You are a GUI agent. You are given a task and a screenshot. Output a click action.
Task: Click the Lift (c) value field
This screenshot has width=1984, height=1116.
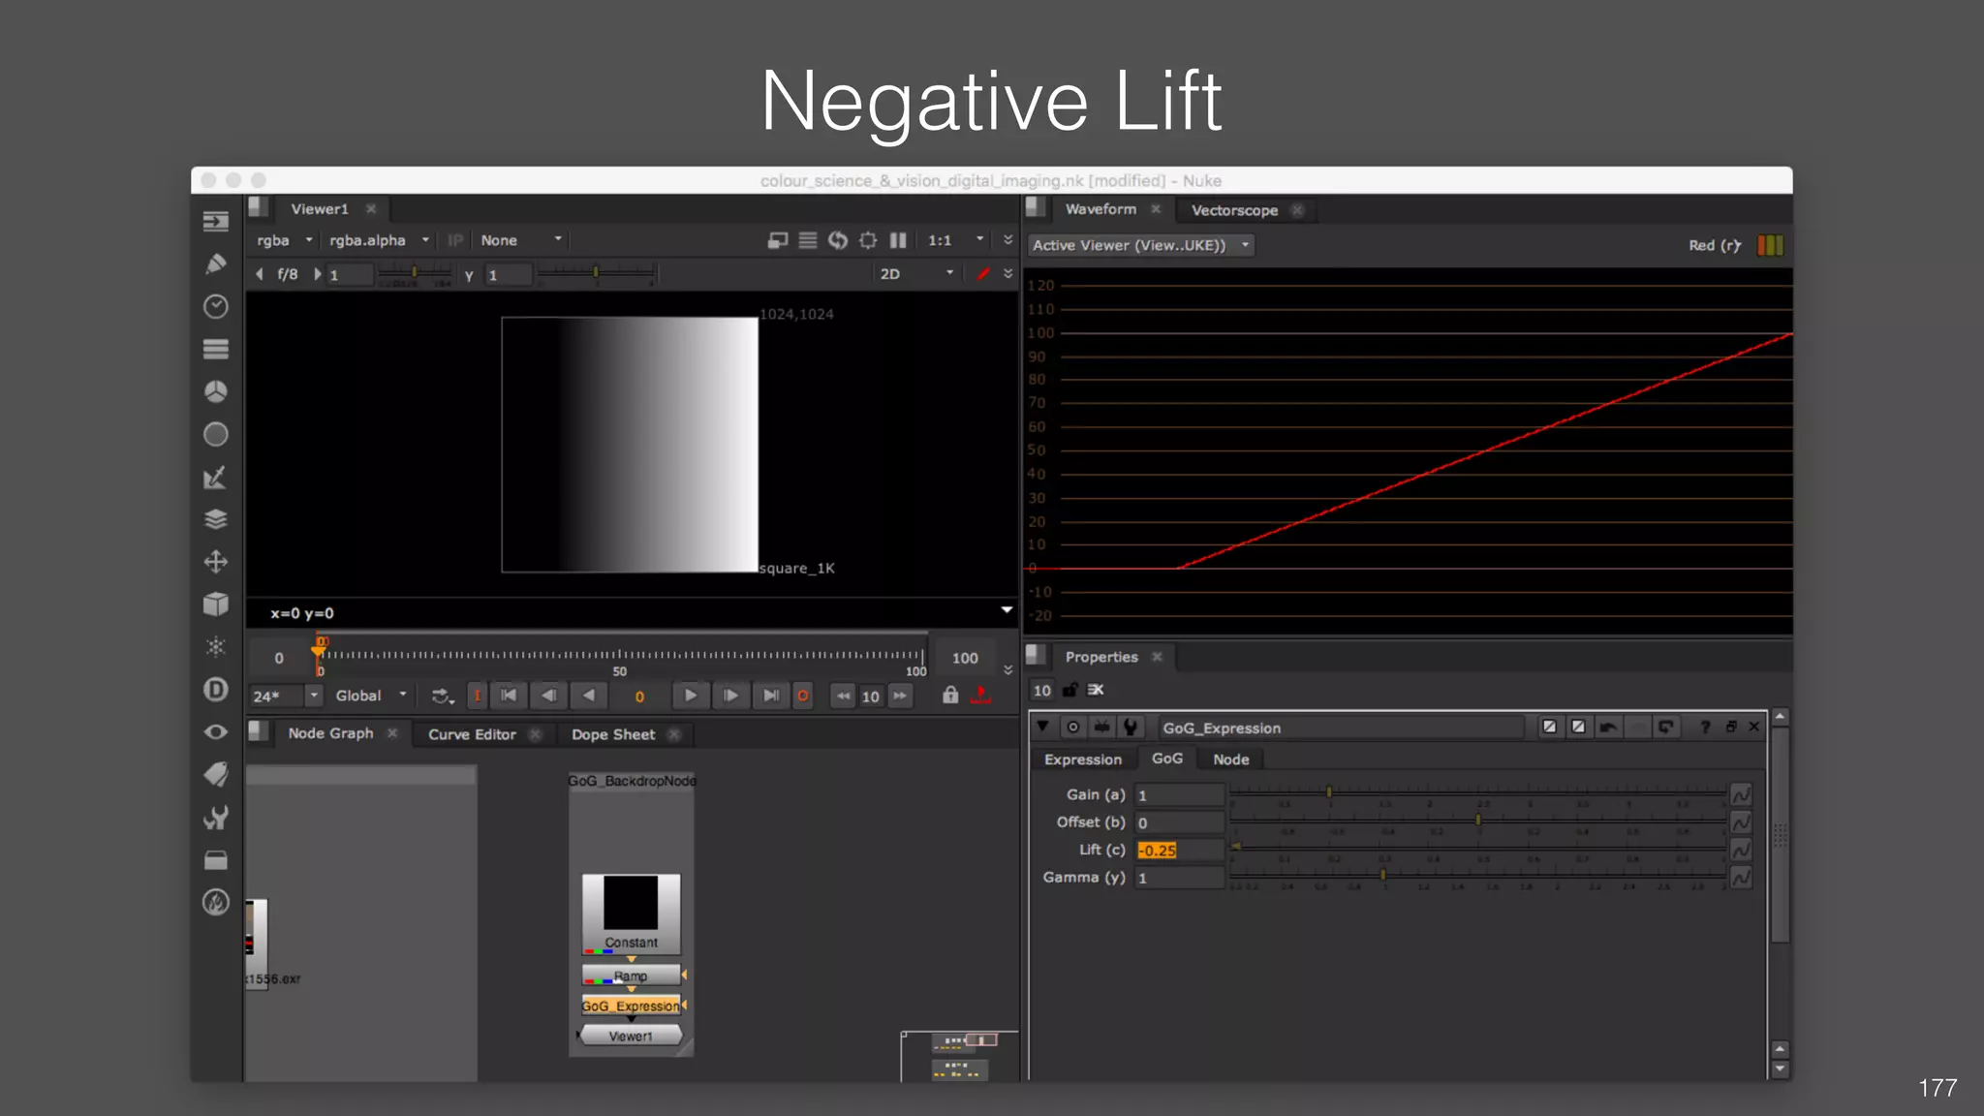pos(1179,850)
